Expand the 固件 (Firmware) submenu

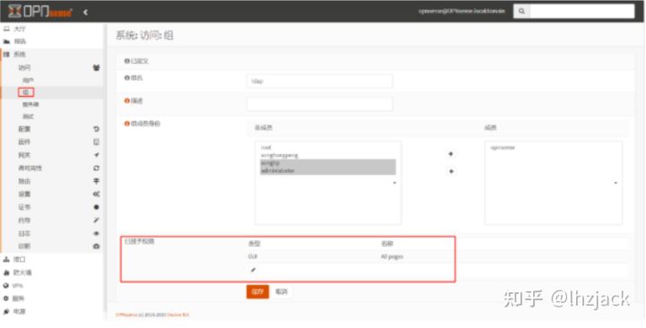[25, 142]
